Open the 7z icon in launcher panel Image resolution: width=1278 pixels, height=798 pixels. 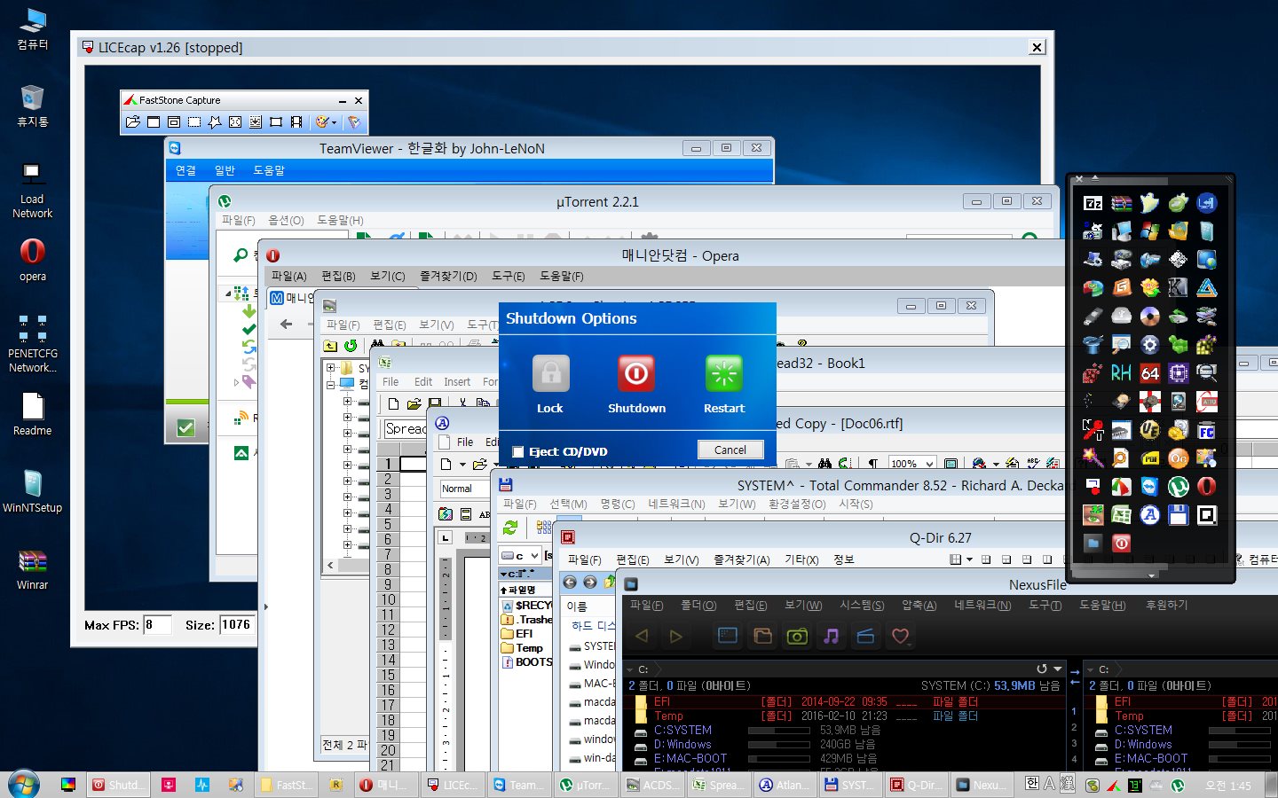(1093, 203)
